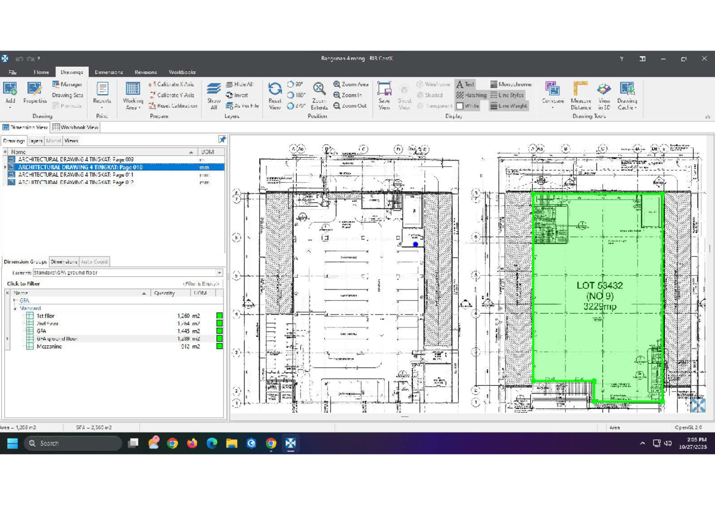Image resolution: width=715 pixels, height=505 pixels.
Task: Switch to the Home ribbon tab
Action: (41, 72)
